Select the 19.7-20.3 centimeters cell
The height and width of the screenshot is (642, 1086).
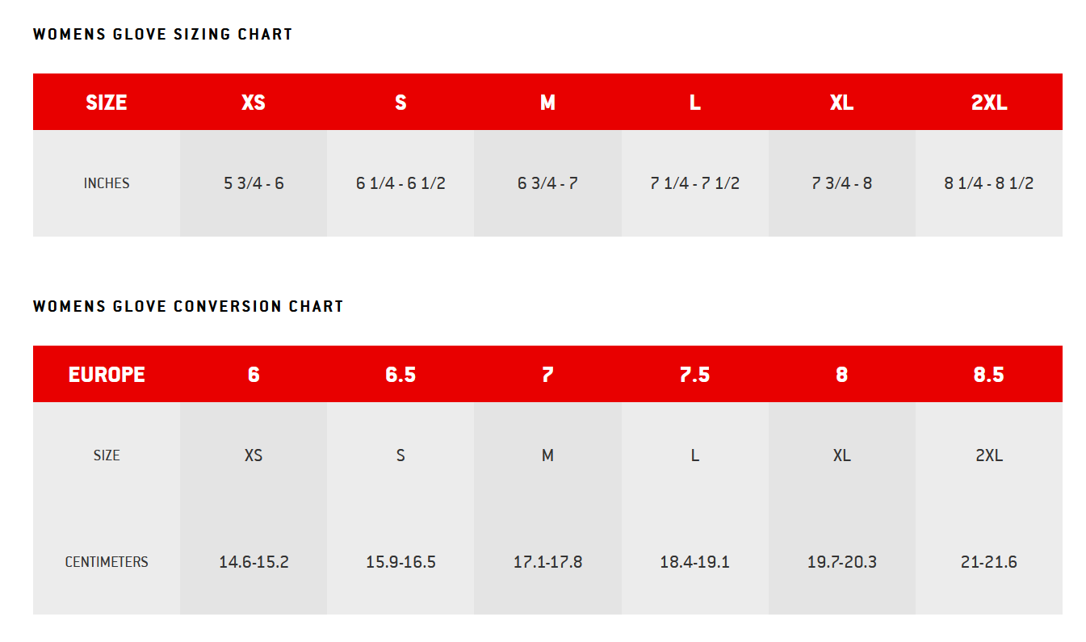[841, 562]
